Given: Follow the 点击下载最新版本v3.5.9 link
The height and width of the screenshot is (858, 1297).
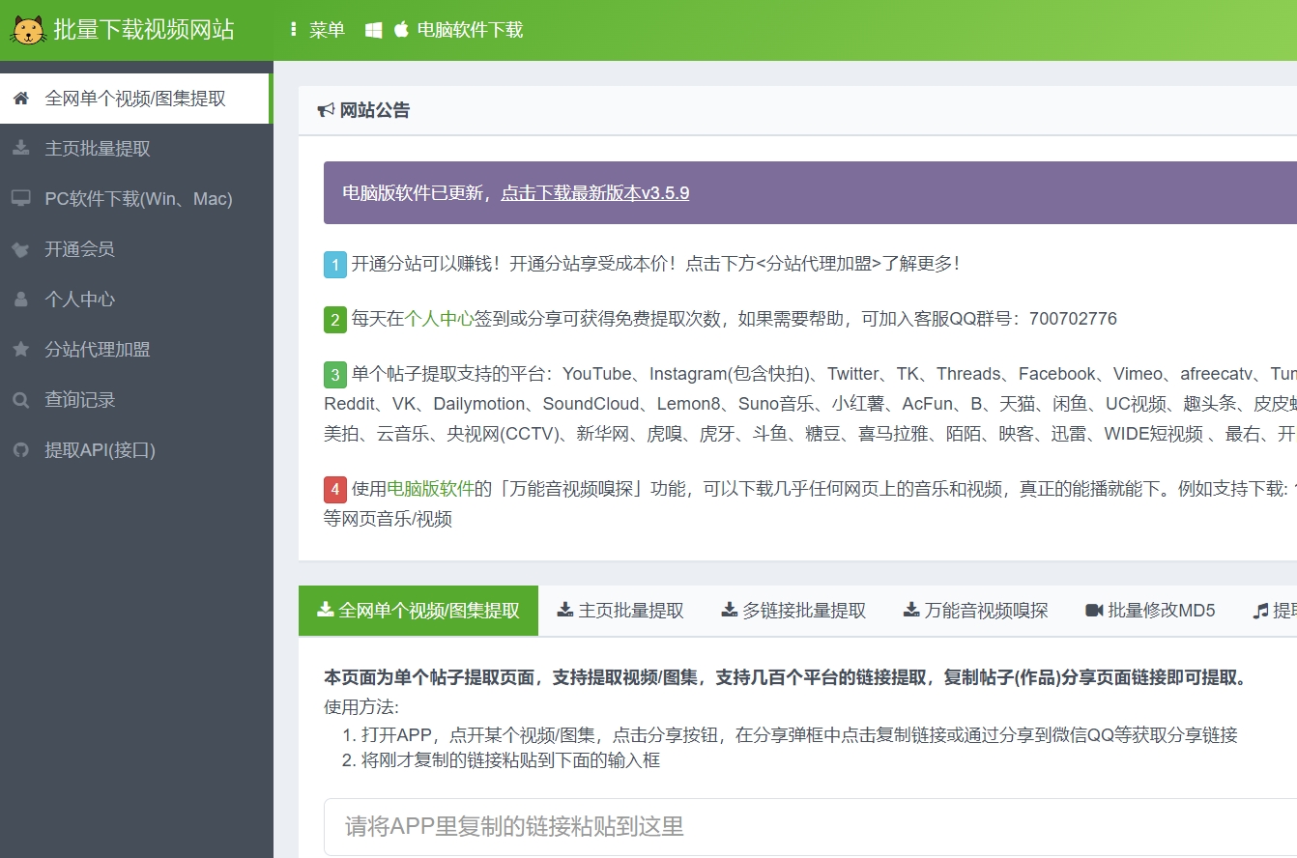Looking at the screenshot, I should (x=594, y=192).
